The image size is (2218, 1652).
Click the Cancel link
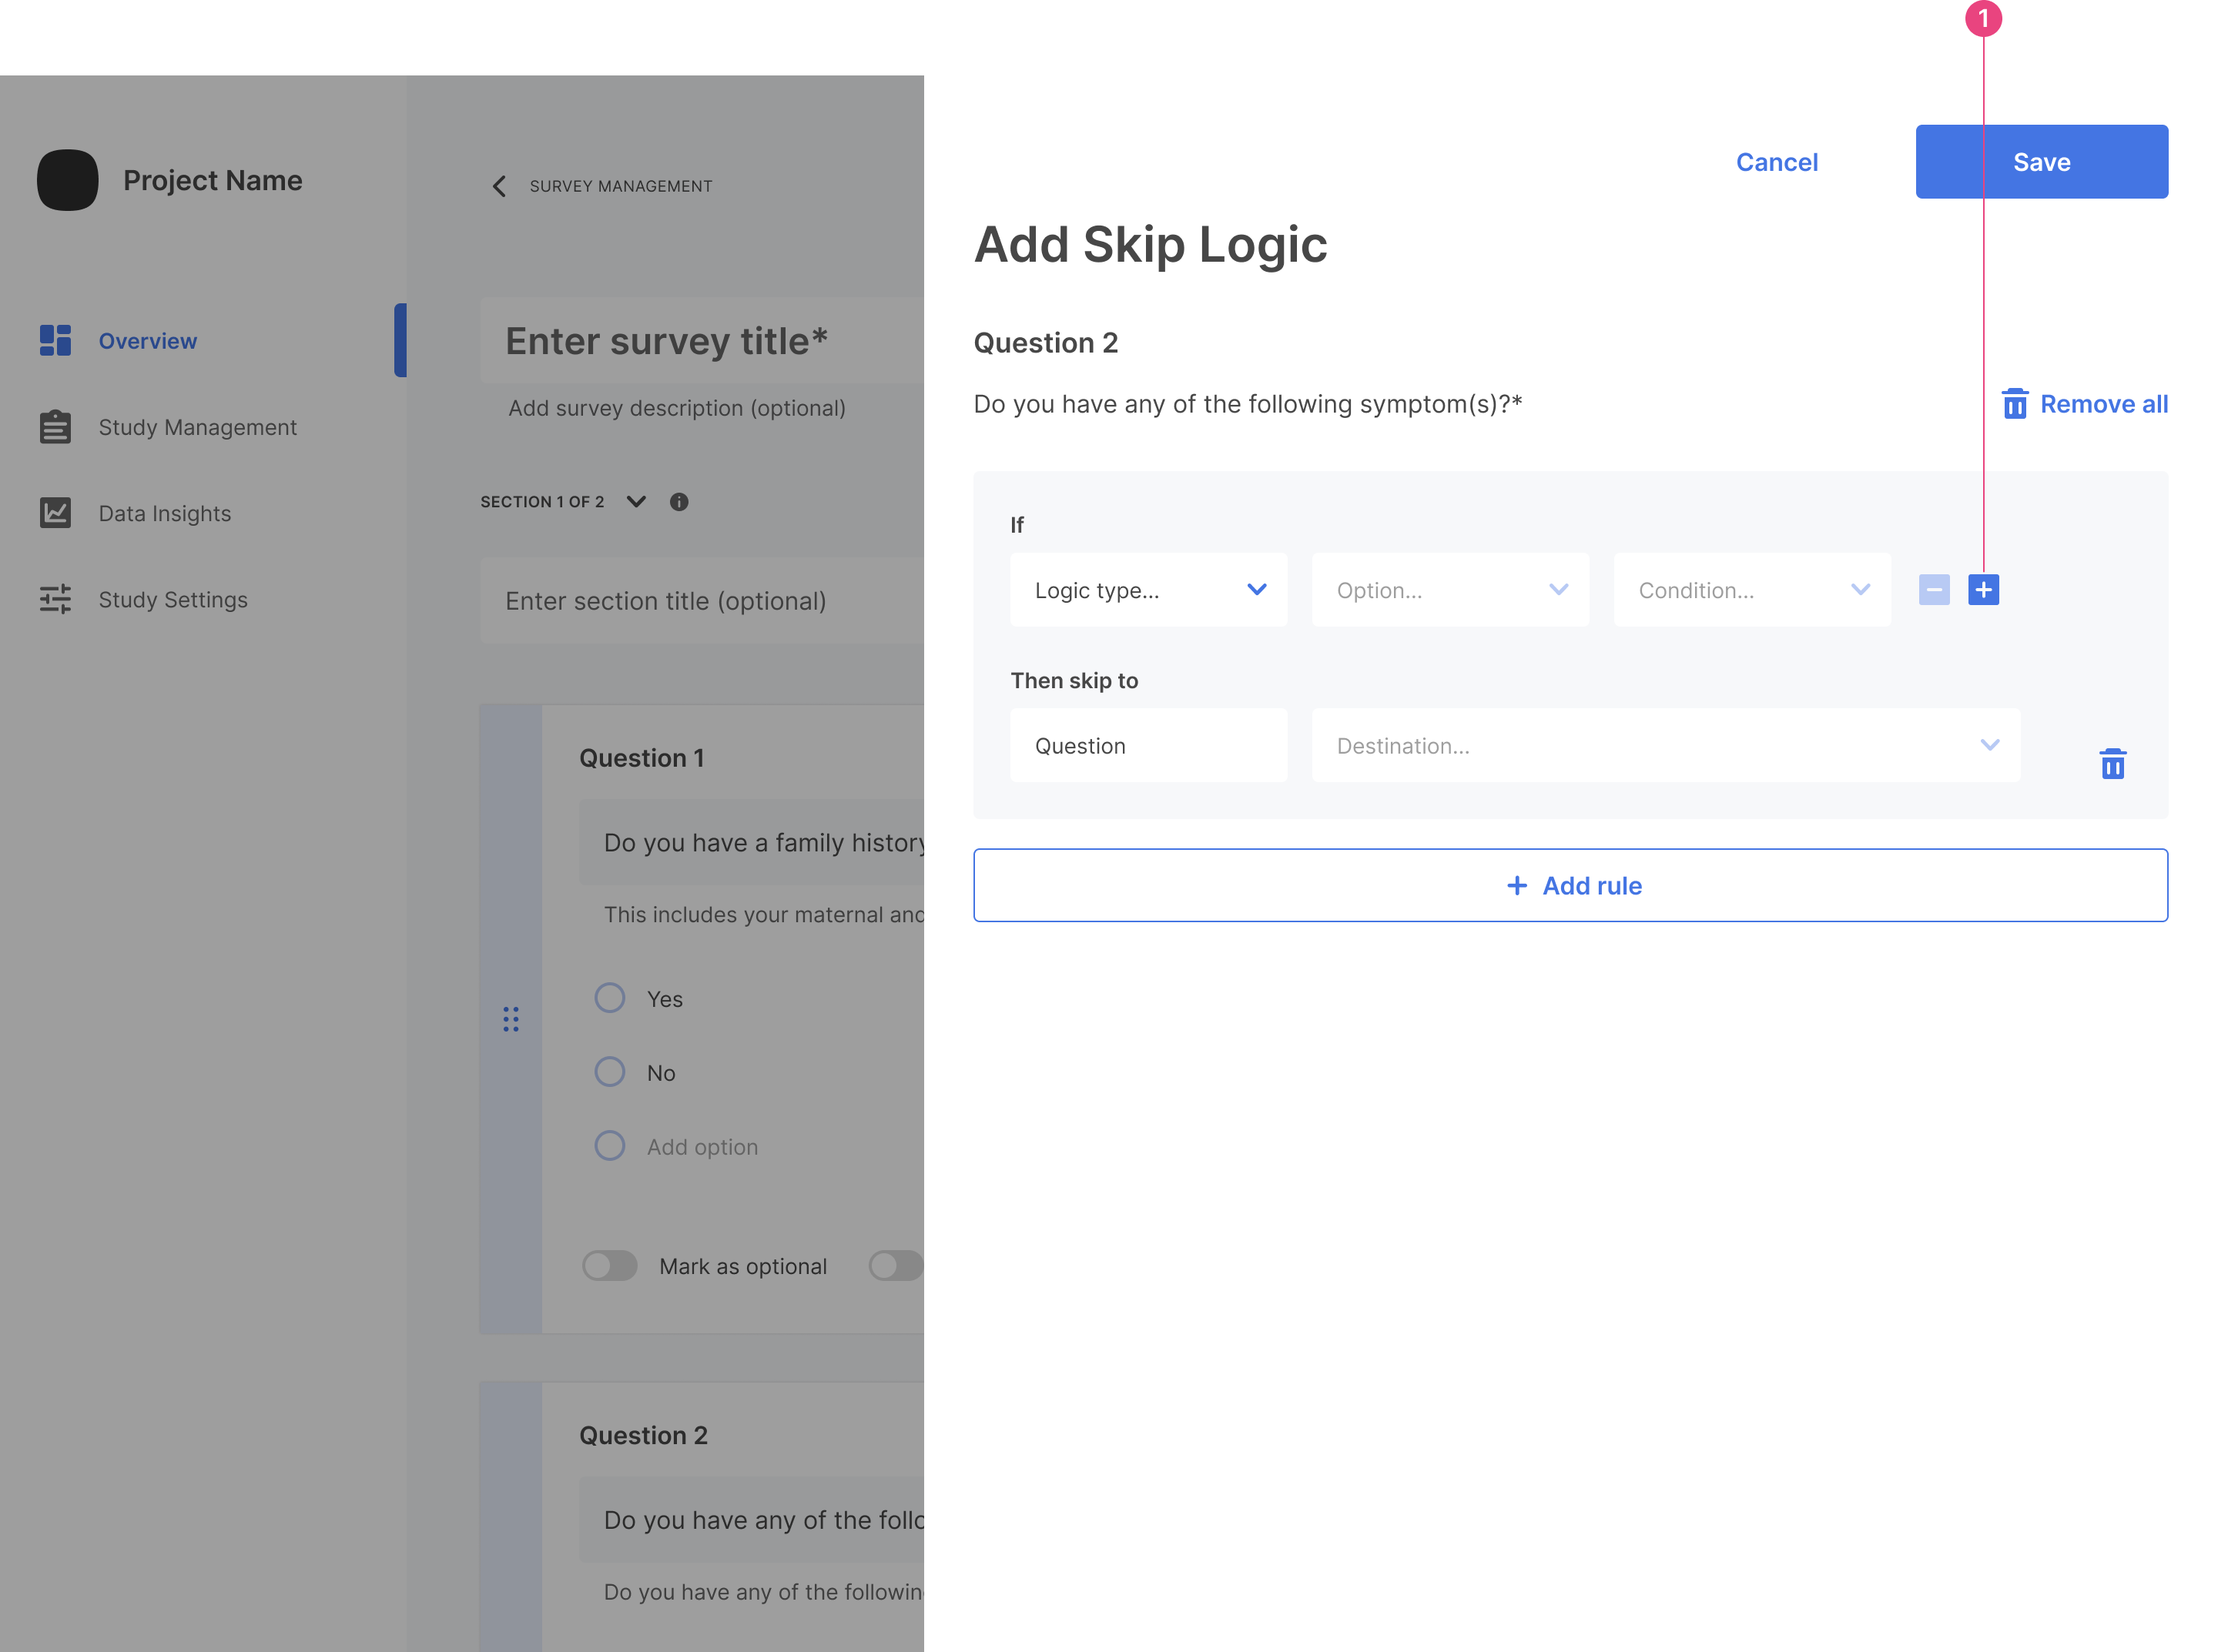point(1776,162)
